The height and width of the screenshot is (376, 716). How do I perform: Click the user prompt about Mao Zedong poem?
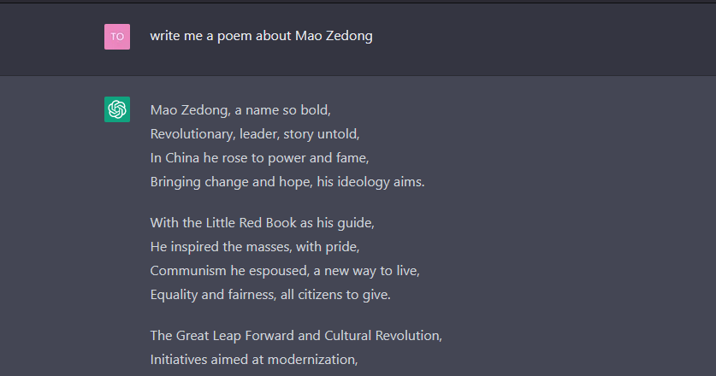[x=261, y=36]
